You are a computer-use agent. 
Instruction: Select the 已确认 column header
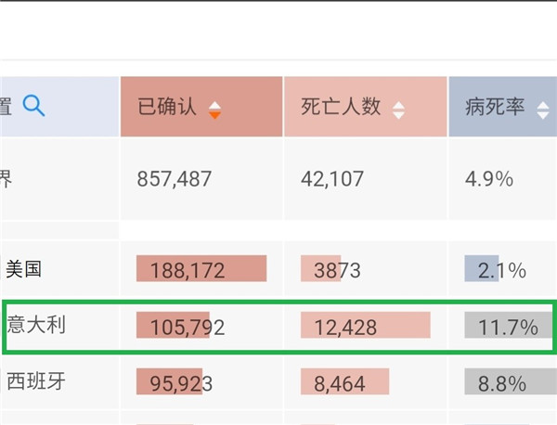click(x=201, y=107)
